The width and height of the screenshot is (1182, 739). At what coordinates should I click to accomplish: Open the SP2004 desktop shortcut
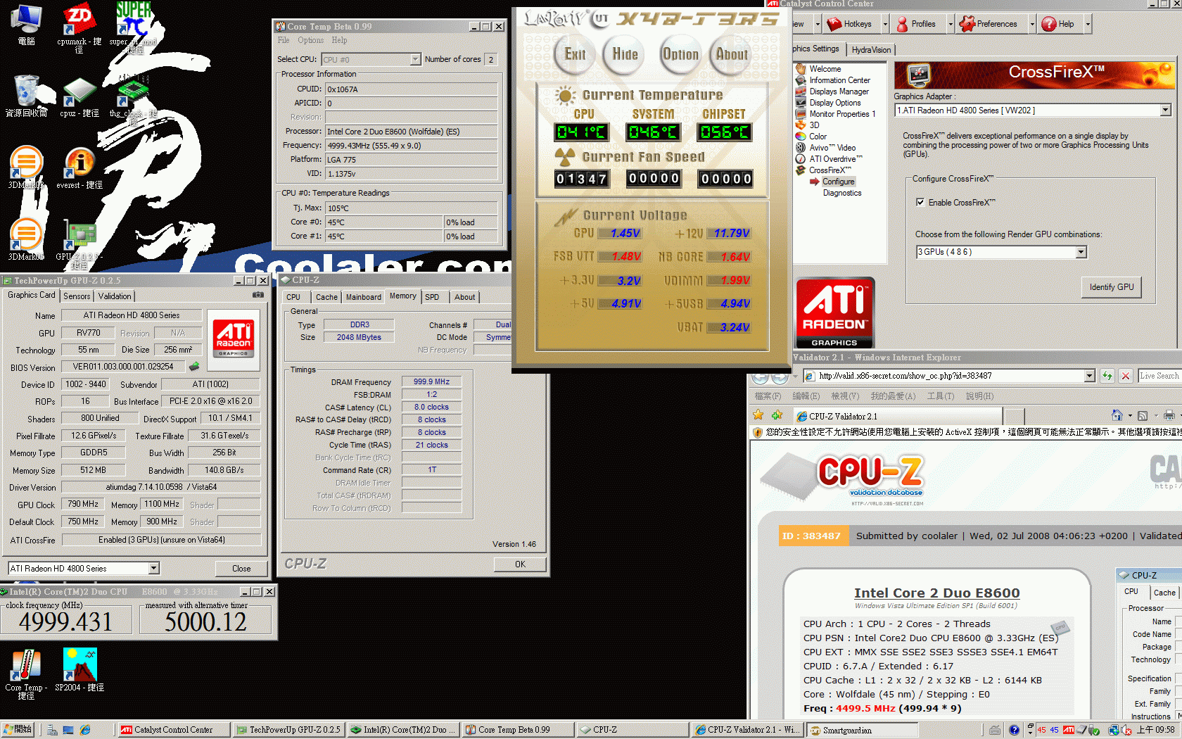(x=80, y=670)
